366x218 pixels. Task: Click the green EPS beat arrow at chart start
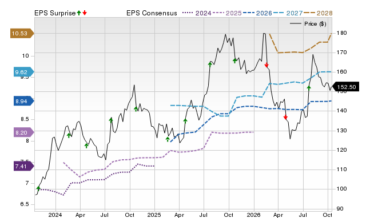pos(38,188)
